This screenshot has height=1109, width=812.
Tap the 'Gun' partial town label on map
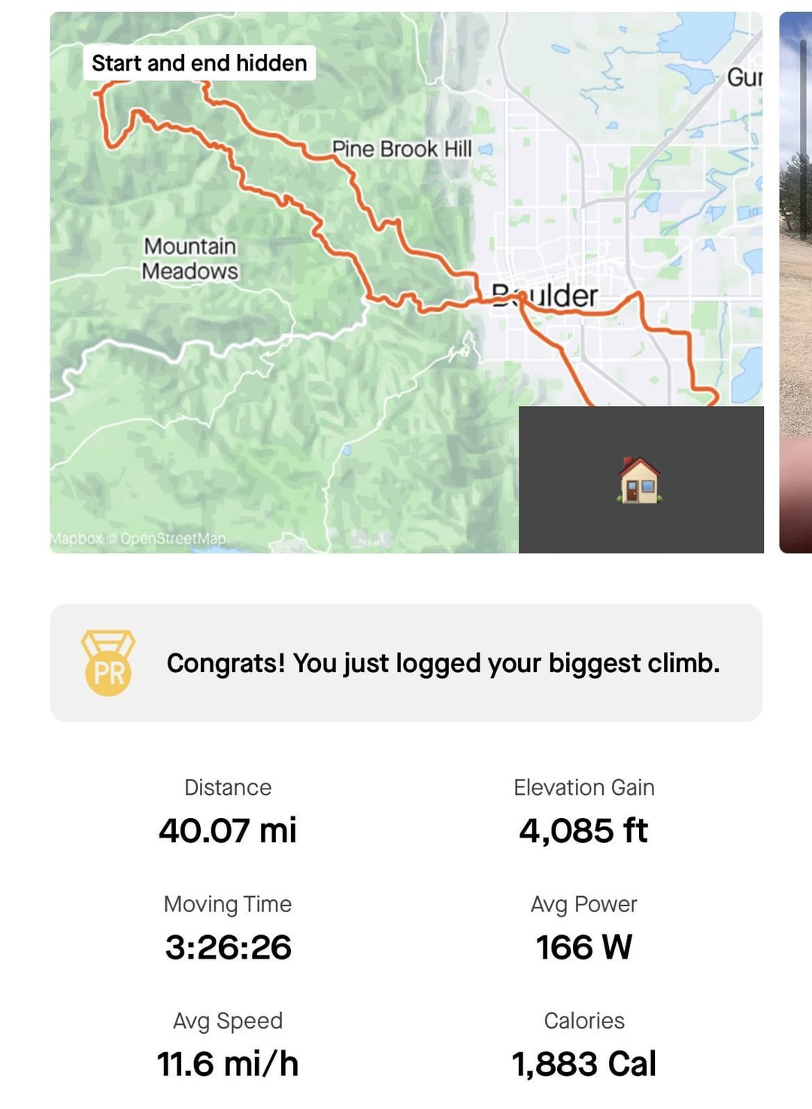(x=744, y=77)
